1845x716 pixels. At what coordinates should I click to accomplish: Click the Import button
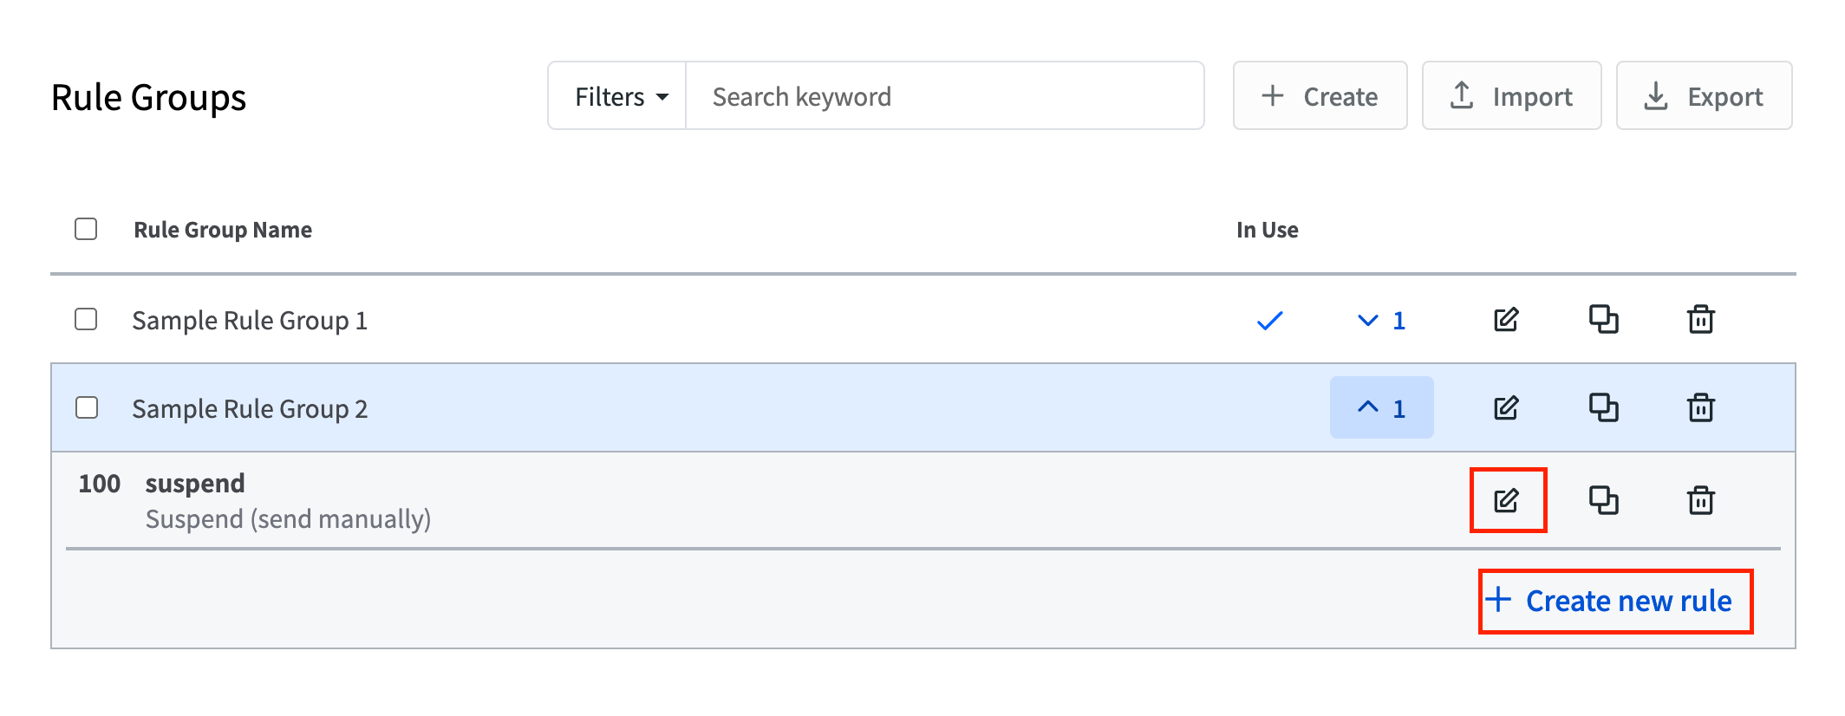coord(1511,96)
